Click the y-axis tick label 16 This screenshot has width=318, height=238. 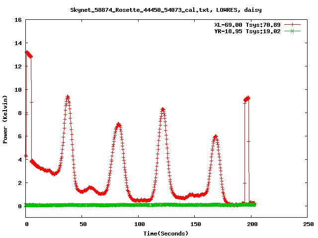[18, 20]
